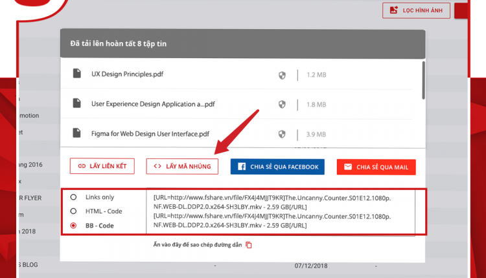Click the 07/12/2018 date in background list
The height and width of the screenshot is (278, 486).
coord(311,266)
